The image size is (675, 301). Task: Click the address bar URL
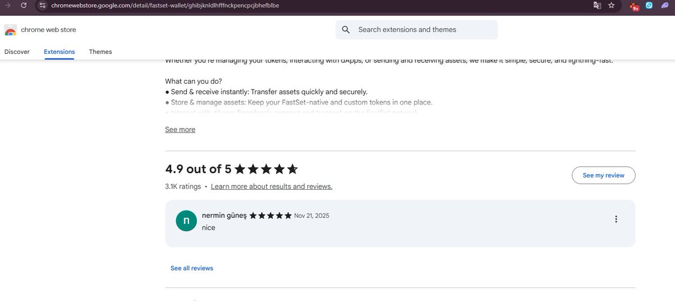(x=165, y=6)
